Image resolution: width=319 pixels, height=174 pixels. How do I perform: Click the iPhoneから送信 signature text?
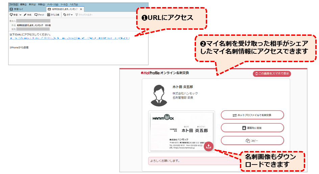coord(19,47)
